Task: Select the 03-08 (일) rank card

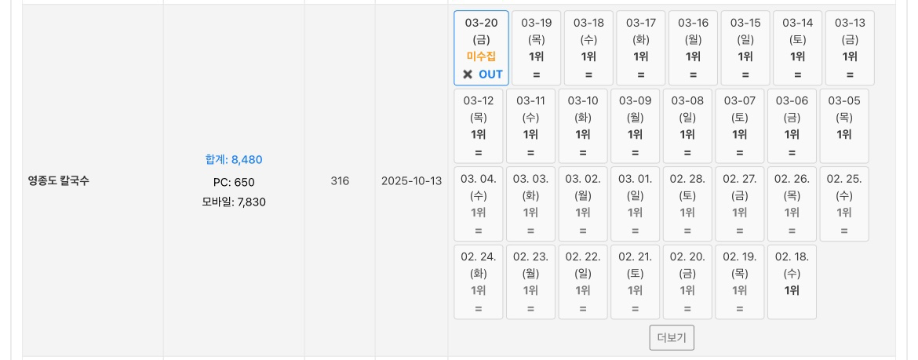Action: click(x=687, y=125)
